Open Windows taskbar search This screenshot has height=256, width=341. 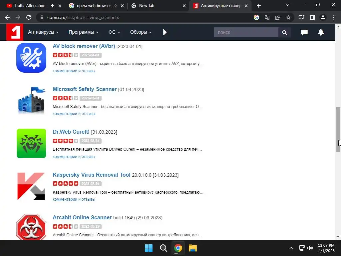[x=163, y=248]
